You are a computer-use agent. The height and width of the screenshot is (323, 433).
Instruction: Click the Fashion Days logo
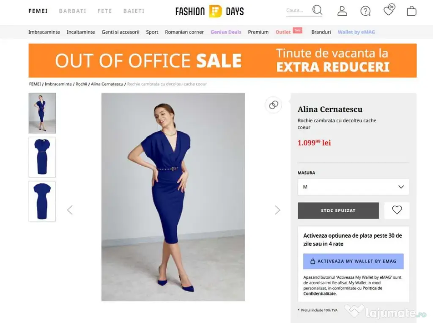pos(209,11)
